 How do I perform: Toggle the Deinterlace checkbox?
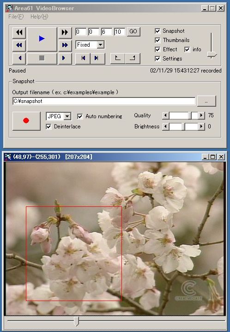48,127
